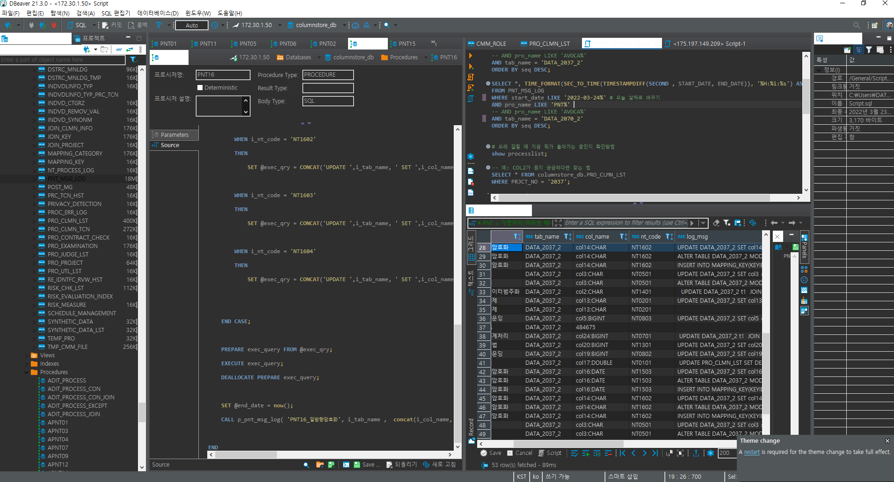This screenshot has width=894, height=482.
Task: Select the SYNTHETIC_DATA table in navigator
Action: [70, 322]
